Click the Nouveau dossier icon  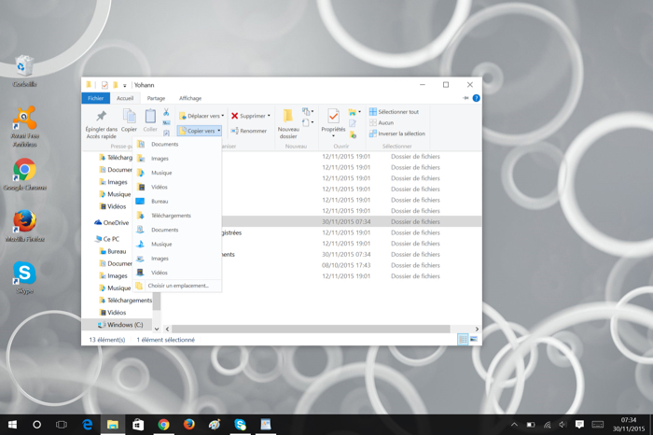click(288, 117)
